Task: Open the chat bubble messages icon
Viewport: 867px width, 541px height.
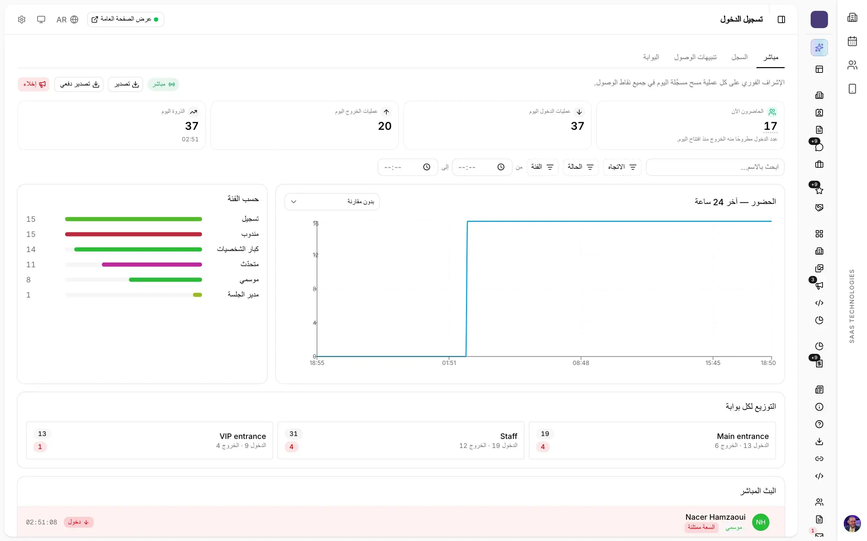Action: coord(819,147)
